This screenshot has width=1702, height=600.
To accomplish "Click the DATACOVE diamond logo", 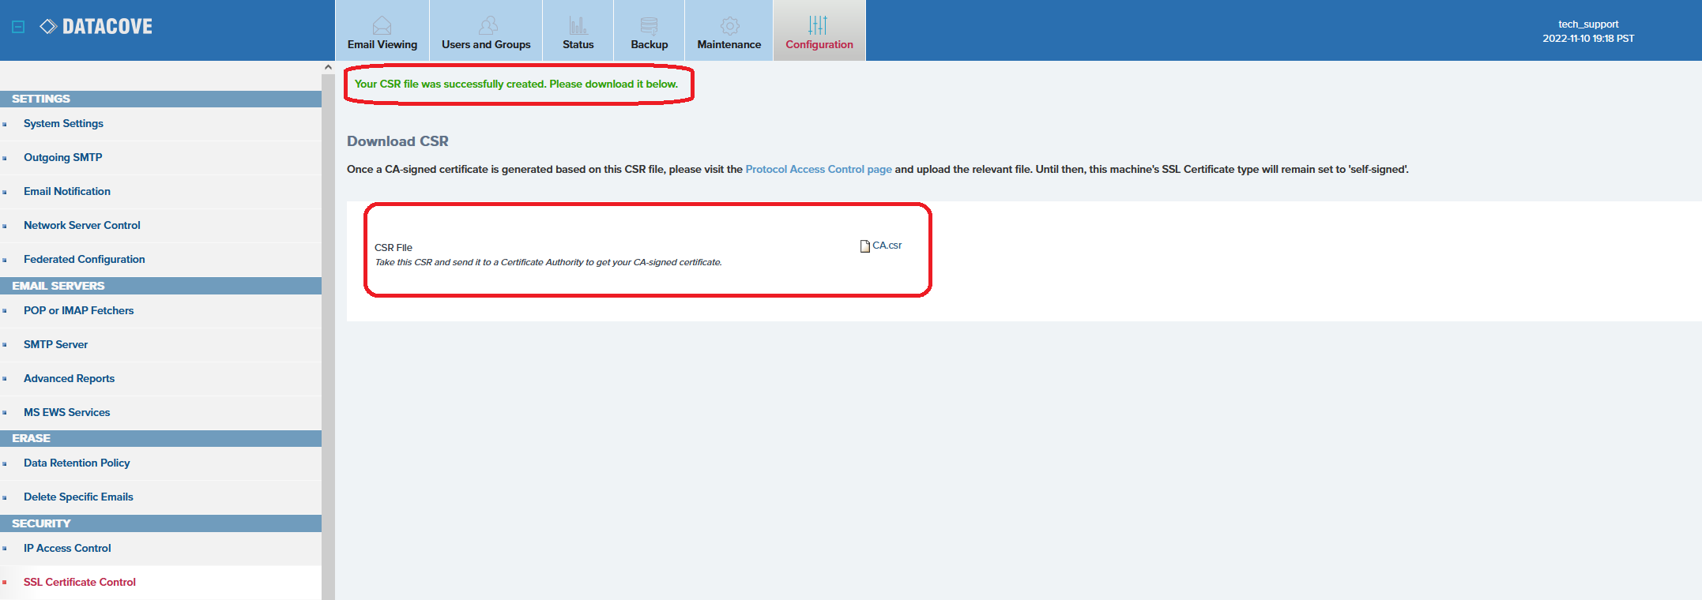I will point(48,27).
